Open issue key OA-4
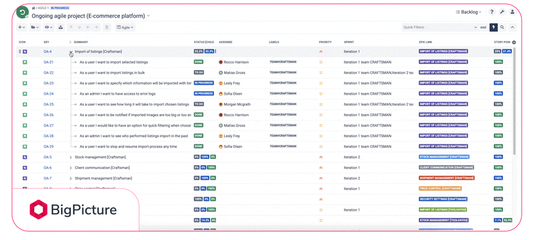This screenshot has height=240, width=547. point(48,52)
